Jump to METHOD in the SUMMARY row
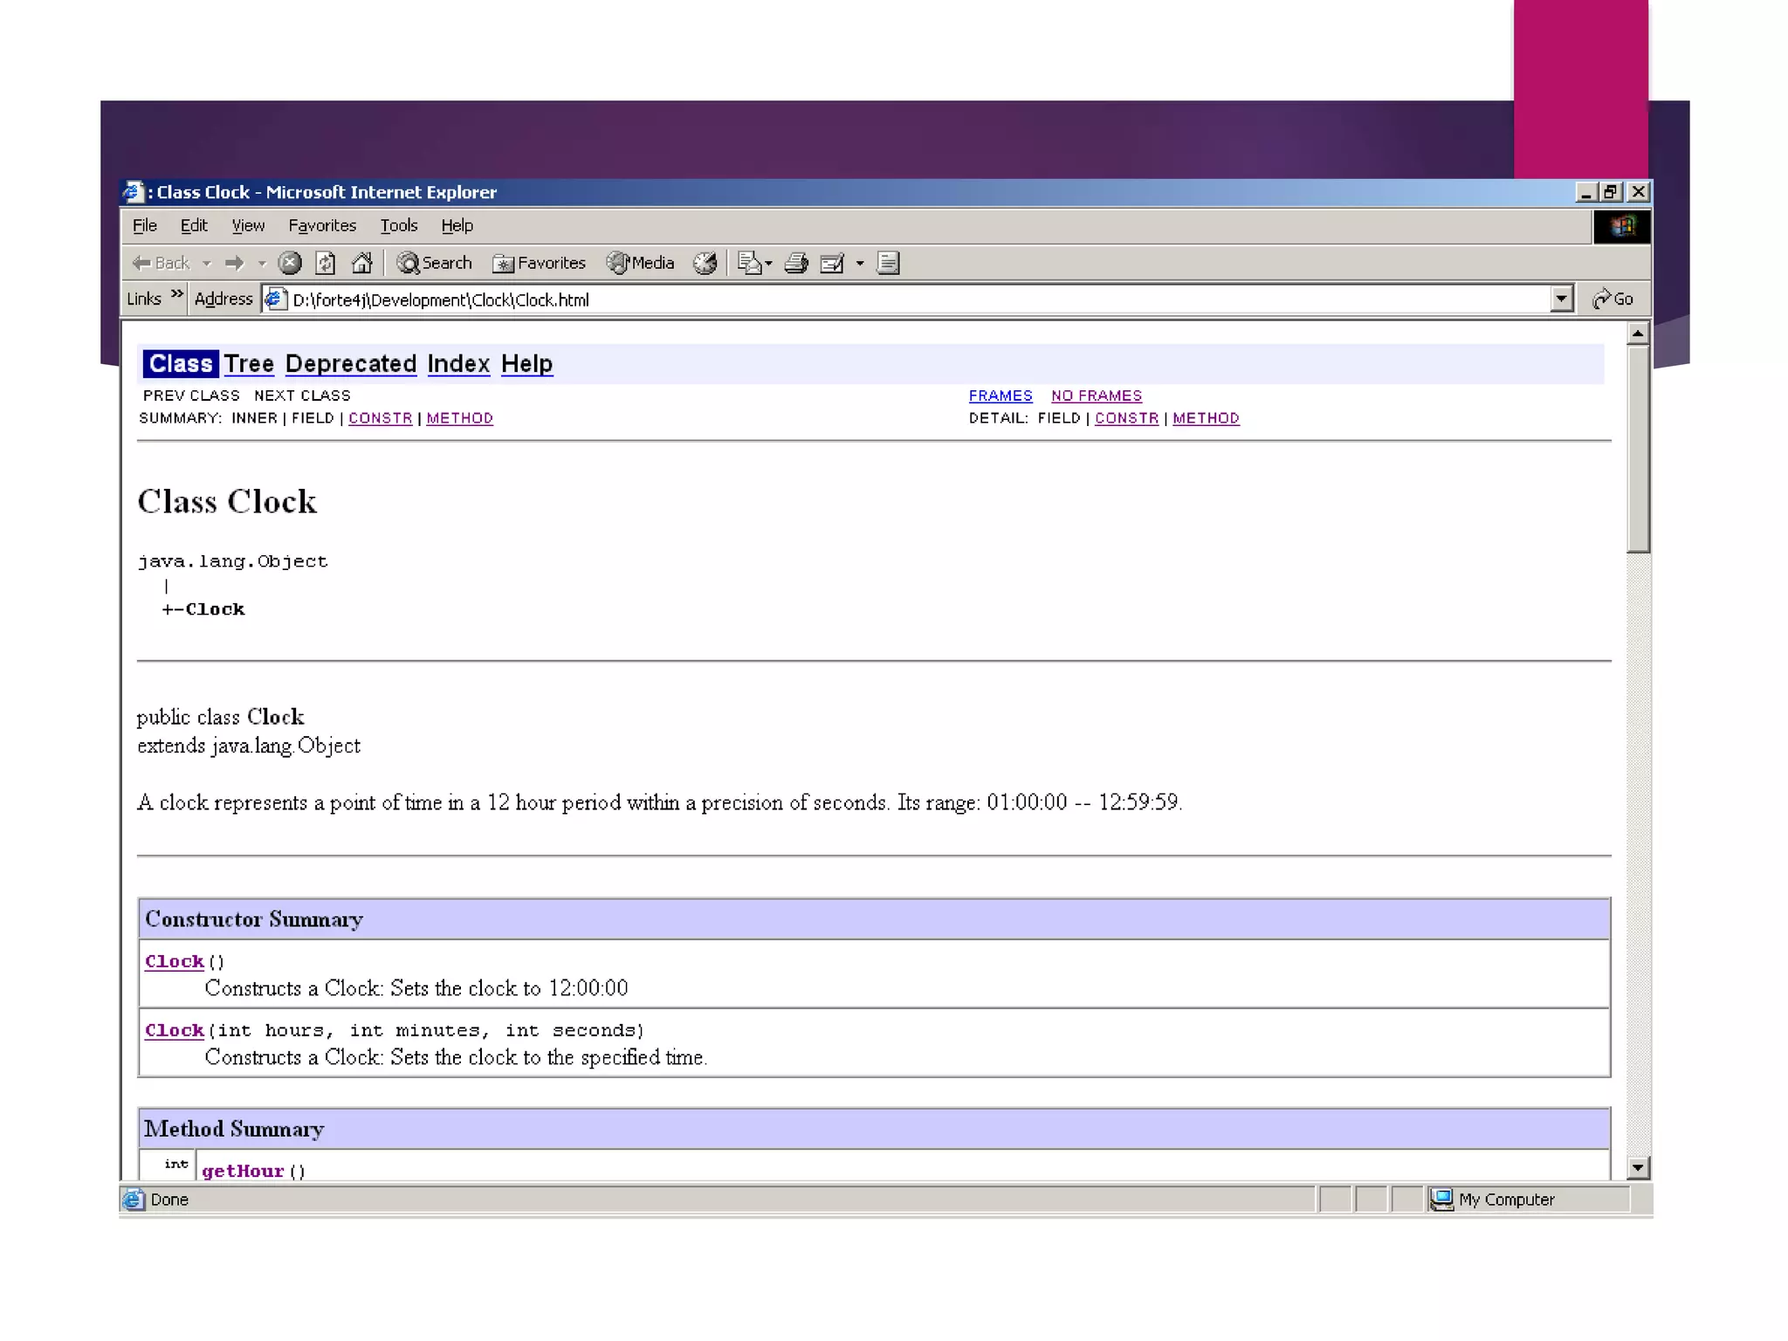The height and width of the screenshot is (1341, 1788). [460, 418]
